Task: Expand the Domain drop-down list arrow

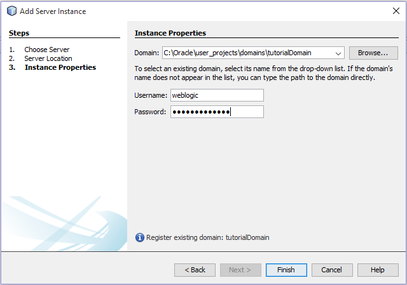Action: (338, 53)
